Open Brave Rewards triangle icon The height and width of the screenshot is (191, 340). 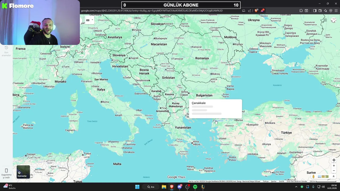262,11
